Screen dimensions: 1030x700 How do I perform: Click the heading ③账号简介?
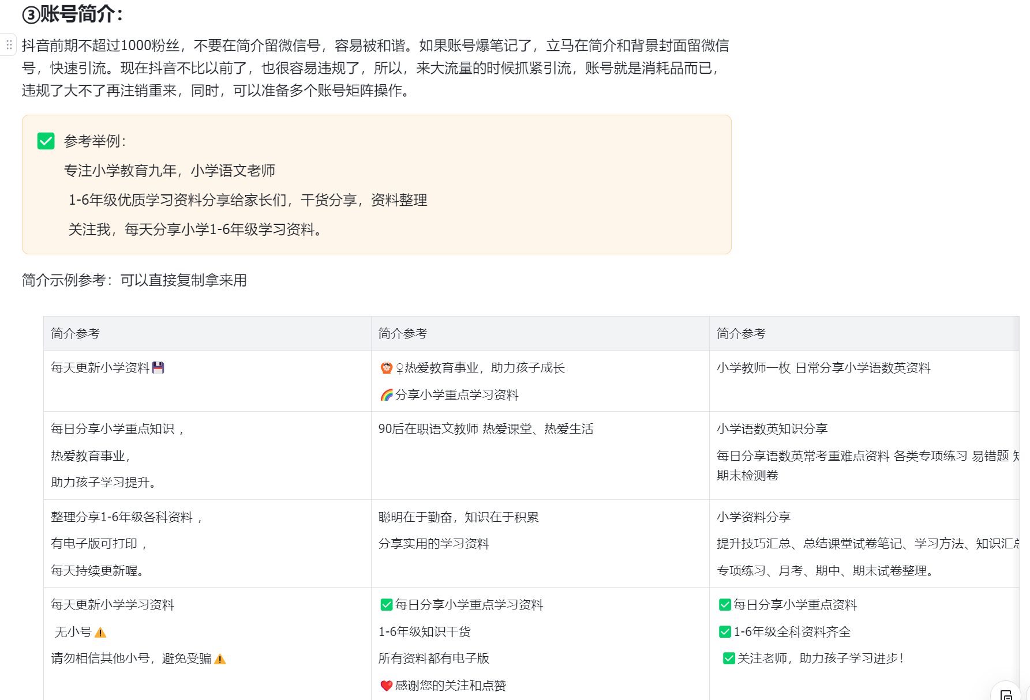(73, 14)
